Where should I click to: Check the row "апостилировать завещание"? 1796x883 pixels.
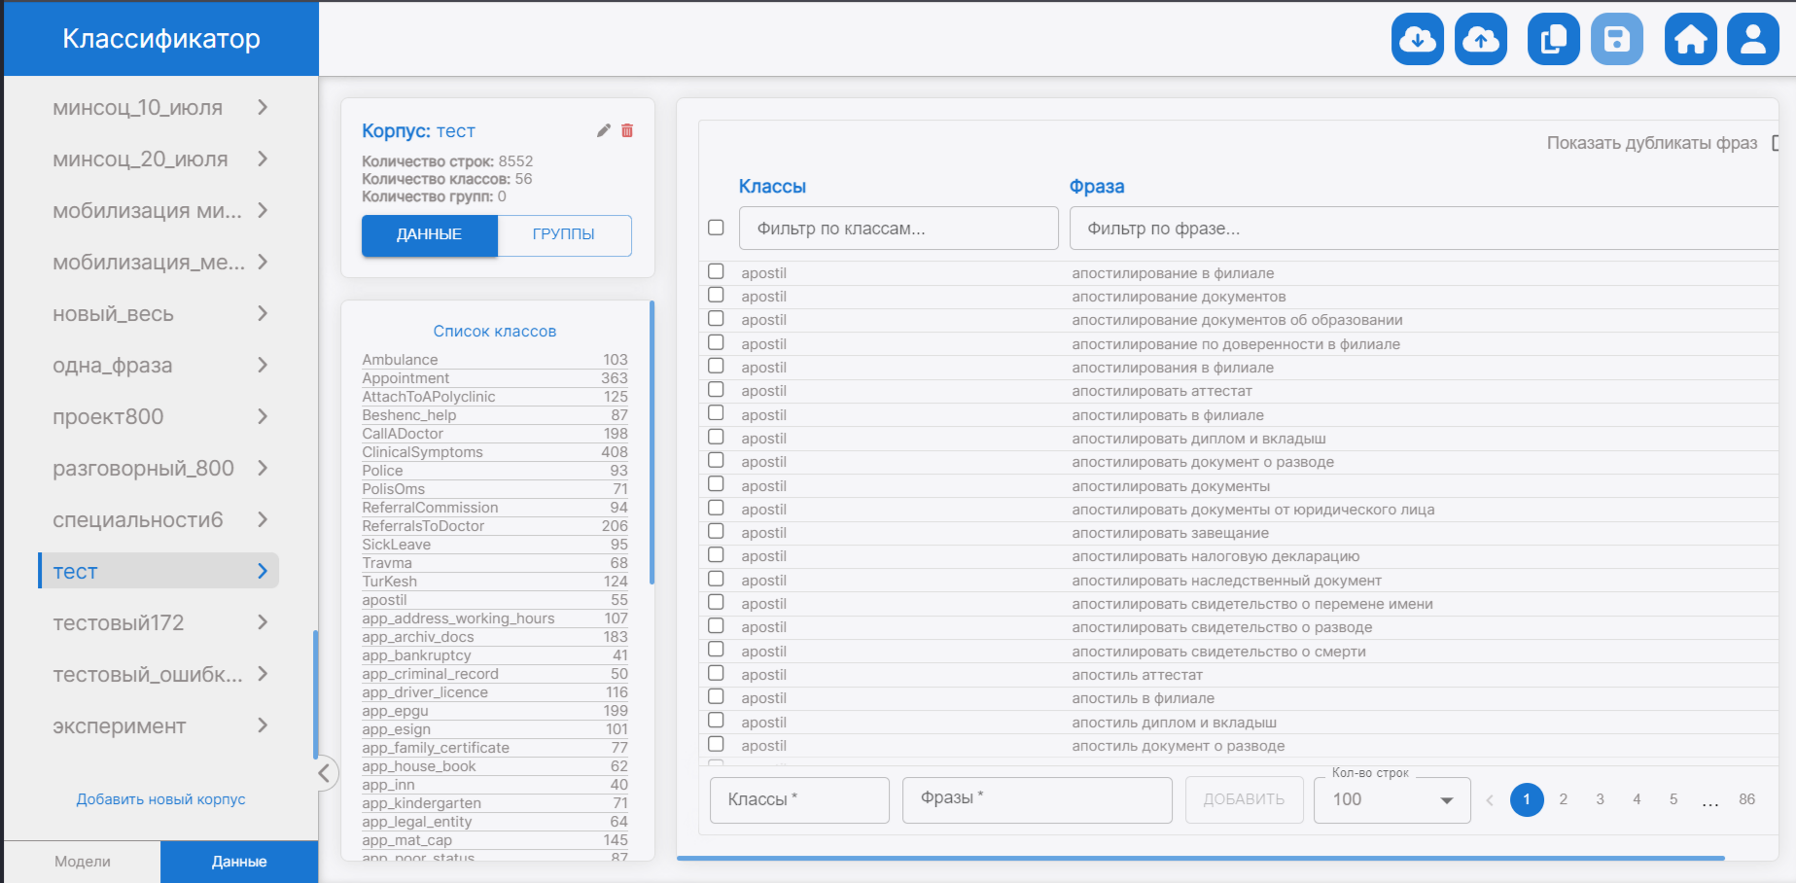pos(717,531)
